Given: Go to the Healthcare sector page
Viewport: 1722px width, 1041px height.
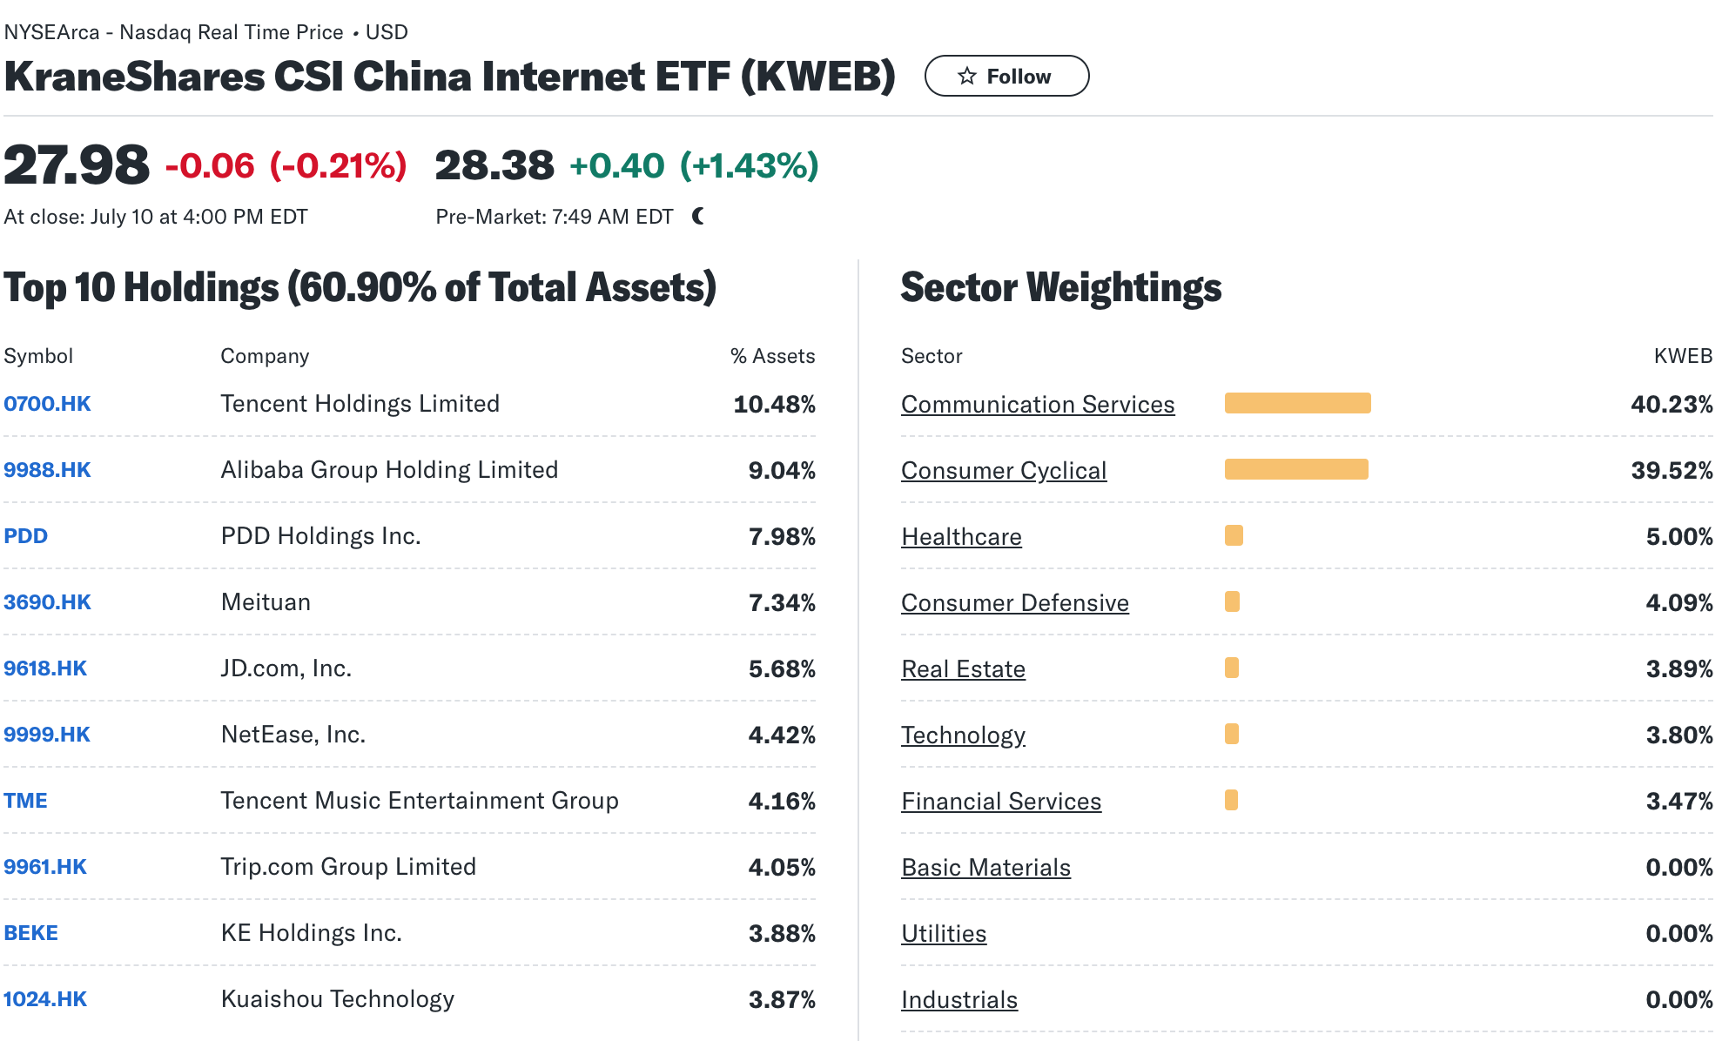Looking at the screenshot, I should 961,537.
